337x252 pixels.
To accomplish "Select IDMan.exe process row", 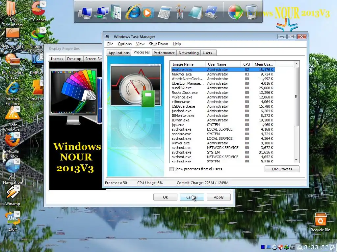I will click(223, 120).
